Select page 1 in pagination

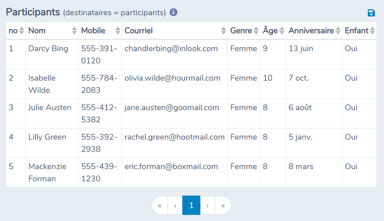click(191, 205)
